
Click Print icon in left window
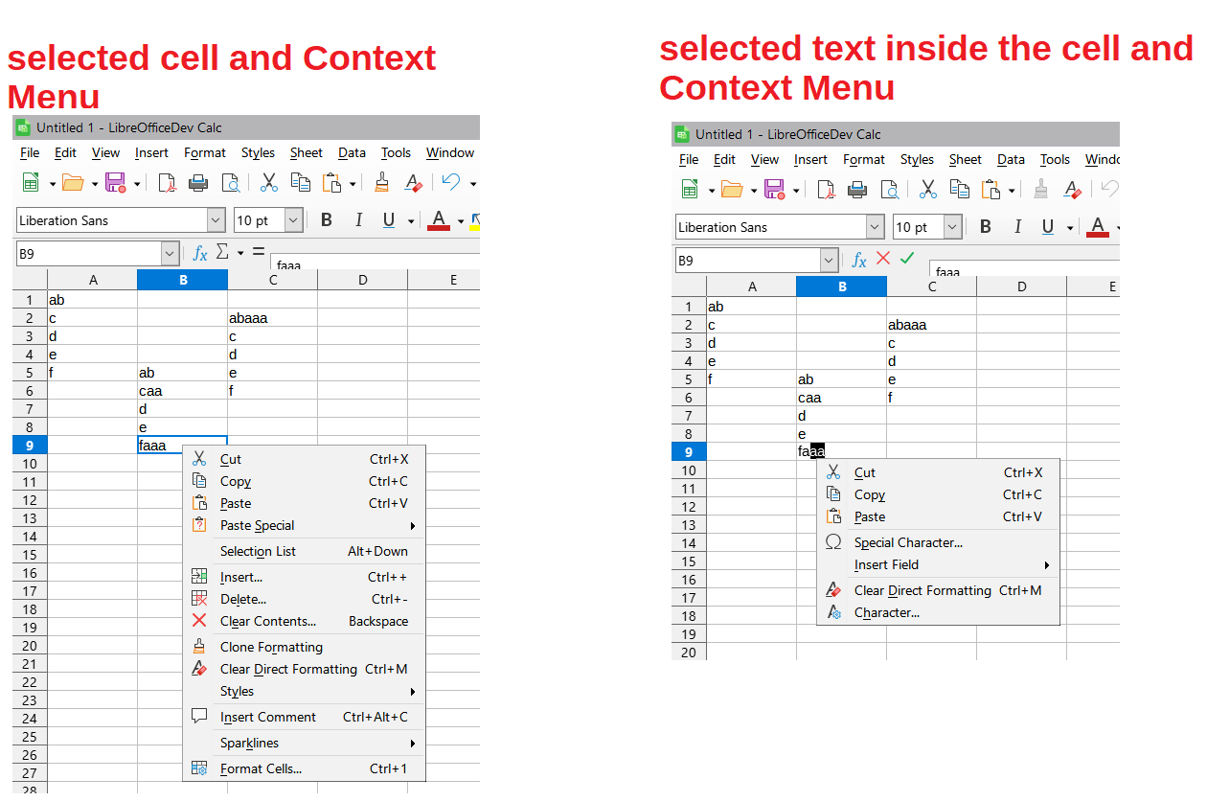(x=198, y=182)
